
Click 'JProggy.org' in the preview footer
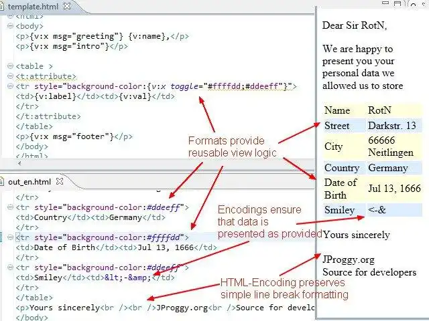[349, 259]
